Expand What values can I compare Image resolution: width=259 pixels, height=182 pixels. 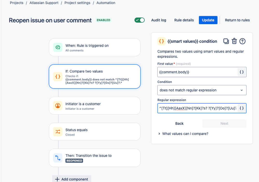pos(183,134)
